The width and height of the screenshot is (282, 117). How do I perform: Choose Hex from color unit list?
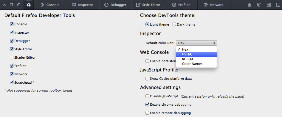tap(196, 49)
